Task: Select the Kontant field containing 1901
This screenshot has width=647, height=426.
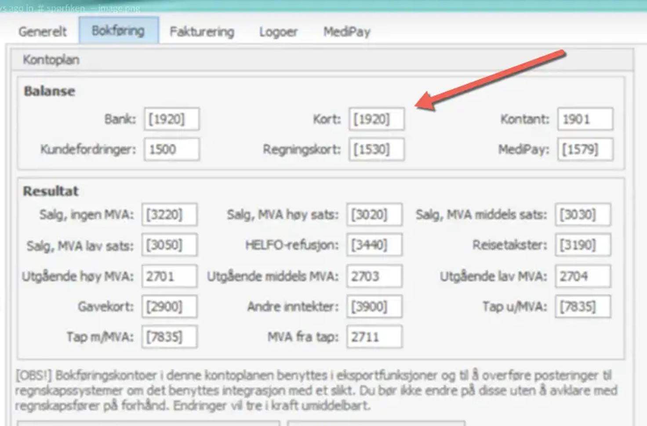Action: pos(585,118)
